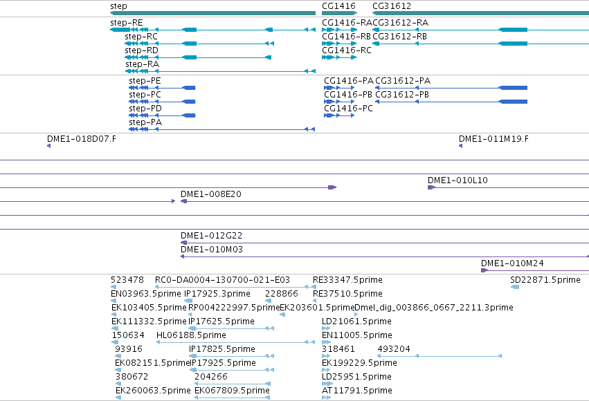Click the step-PE protein label

(x=145, y=81)
